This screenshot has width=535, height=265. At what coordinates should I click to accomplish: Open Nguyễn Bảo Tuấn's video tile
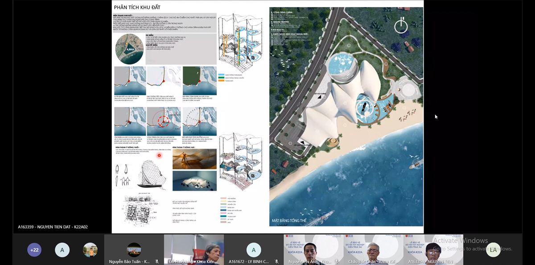[134, 249]
